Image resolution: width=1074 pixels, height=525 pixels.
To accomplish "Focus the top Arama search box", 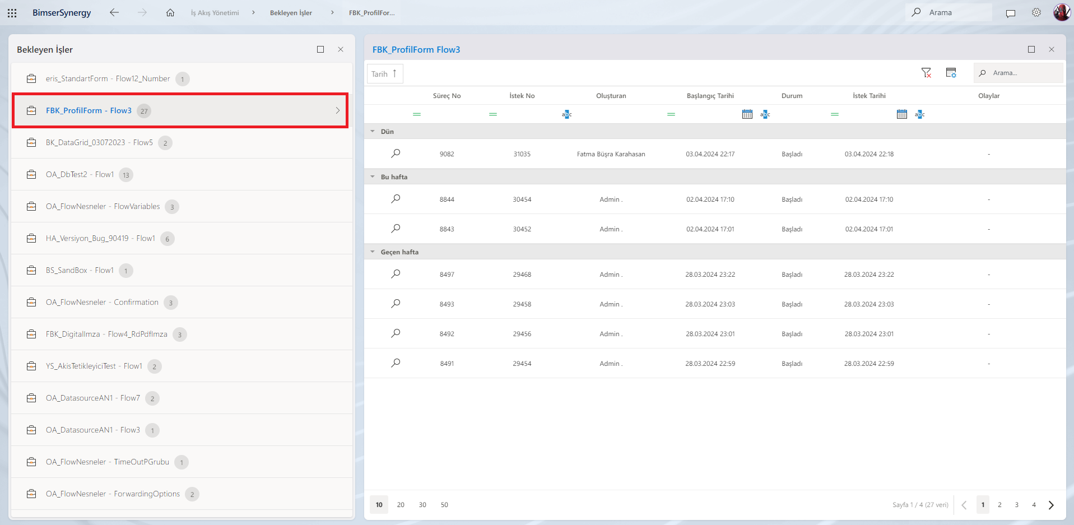I will [x=949, y=12].
